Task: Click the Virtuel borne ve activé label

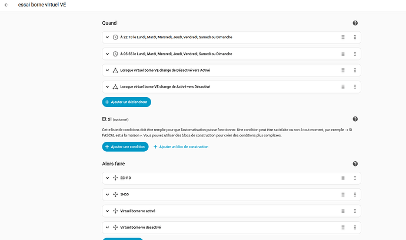Action: [x=138, y=211]
